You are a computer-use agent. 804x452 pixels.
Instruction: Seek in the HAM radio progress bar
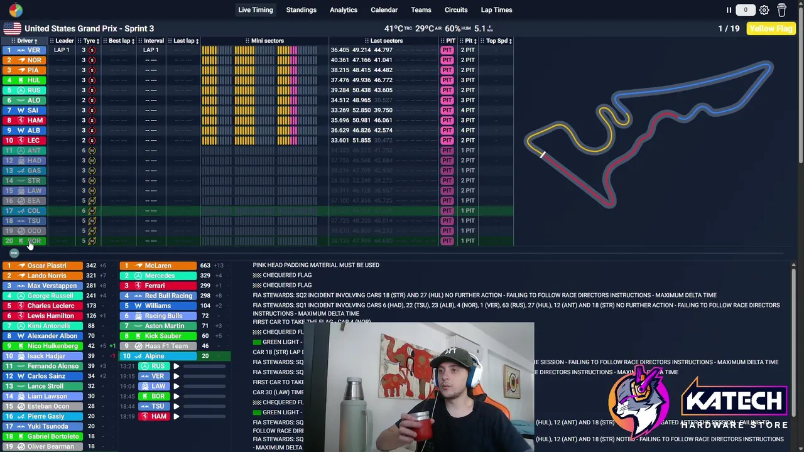(204, 416)
